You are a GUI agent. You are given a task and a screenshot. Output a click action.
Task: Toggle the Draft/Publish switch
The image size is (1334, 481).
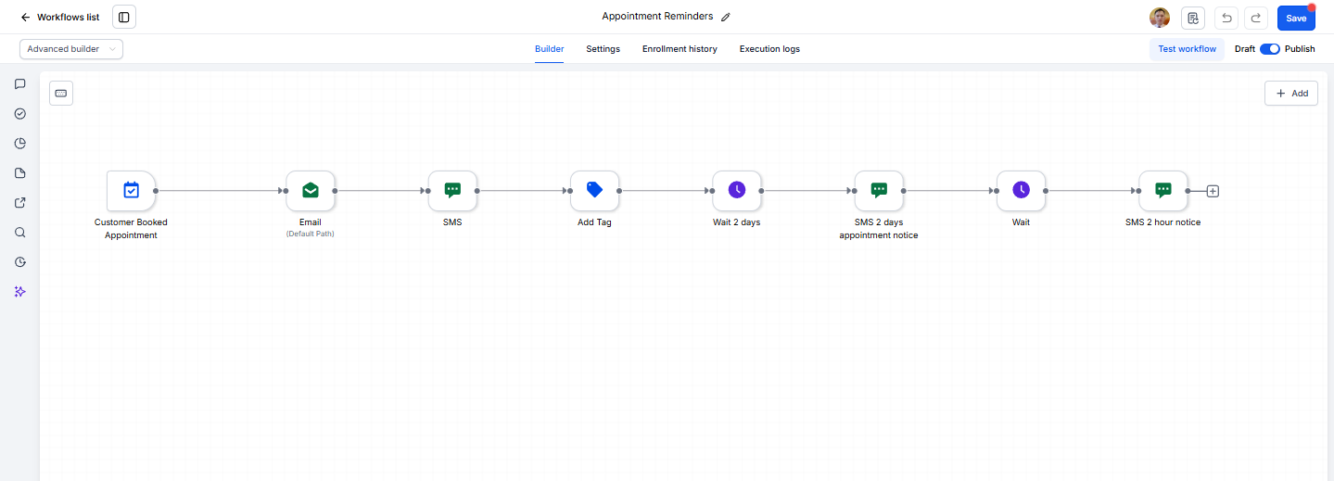coord(1270,49)
